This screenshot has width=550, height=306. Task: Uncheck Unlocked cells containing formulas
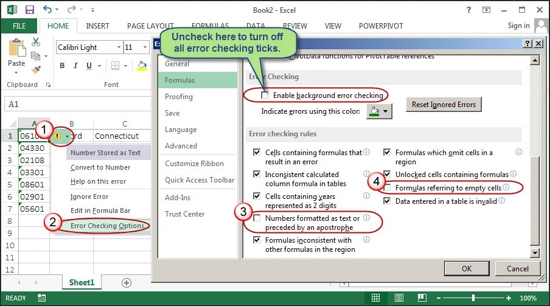point(387,174)
